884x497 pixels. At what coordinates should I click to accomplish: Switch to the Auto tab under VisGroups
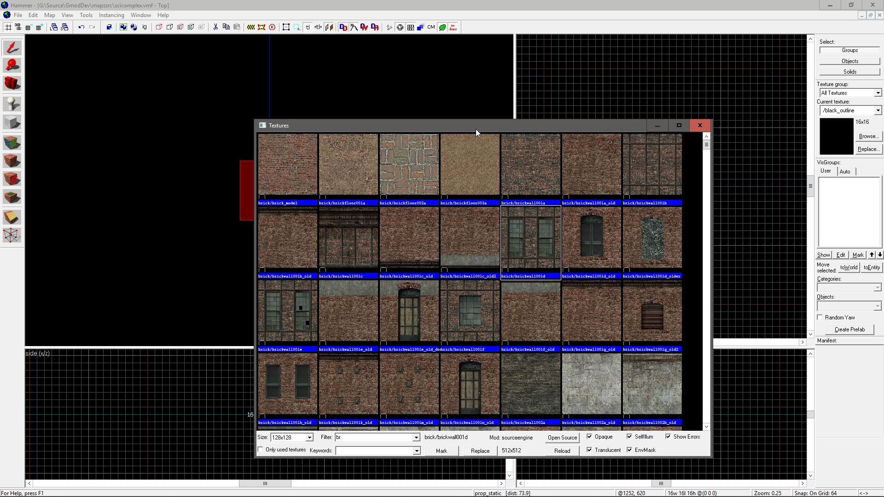pos(845,171)
